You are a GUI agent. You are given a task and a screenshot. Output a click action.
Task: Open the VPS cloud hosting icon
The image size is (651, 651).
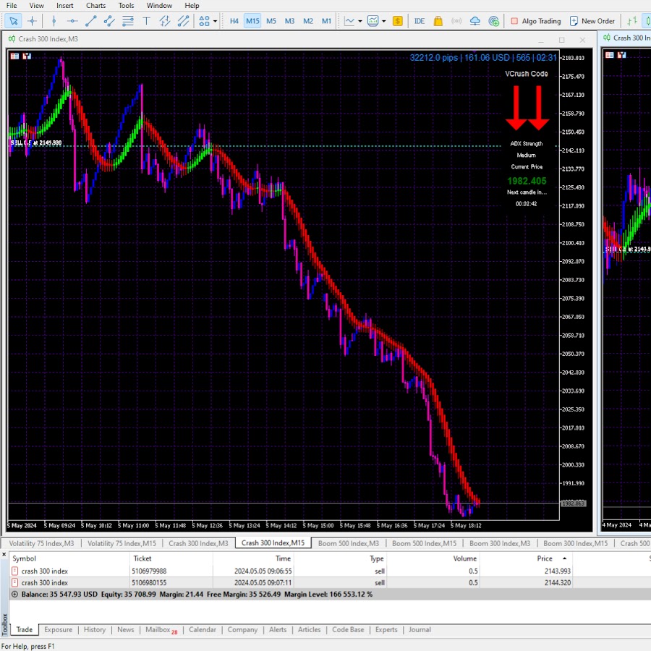475,21
